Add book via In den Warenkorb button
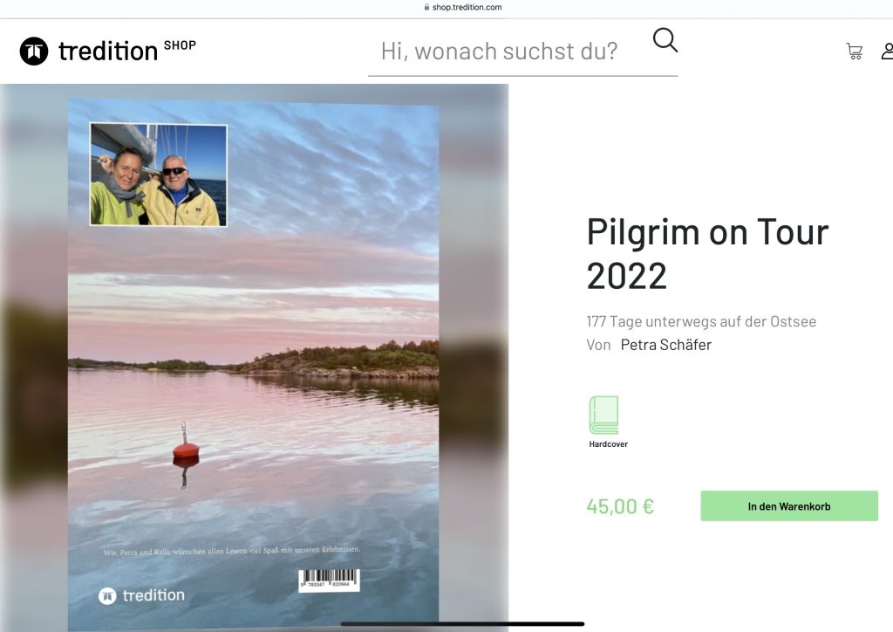Image resolution: width=893 pixels, height=632 pixels. click(788, 506)
